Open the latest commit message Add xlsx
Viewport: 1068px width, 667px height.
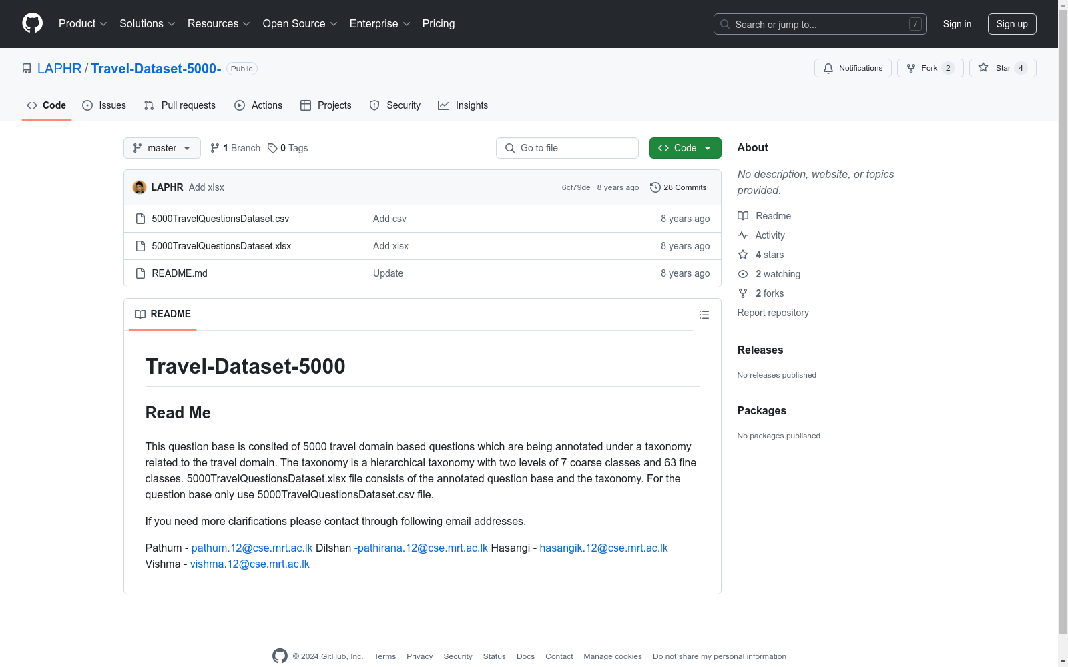pos(206,187)
